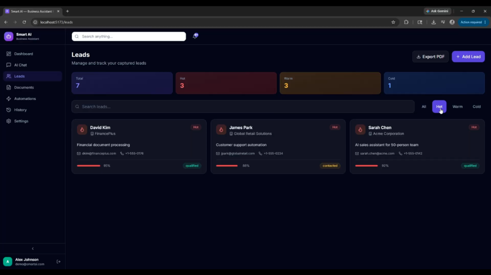Click the Hot badge on Sarah Chen's card

474,127
